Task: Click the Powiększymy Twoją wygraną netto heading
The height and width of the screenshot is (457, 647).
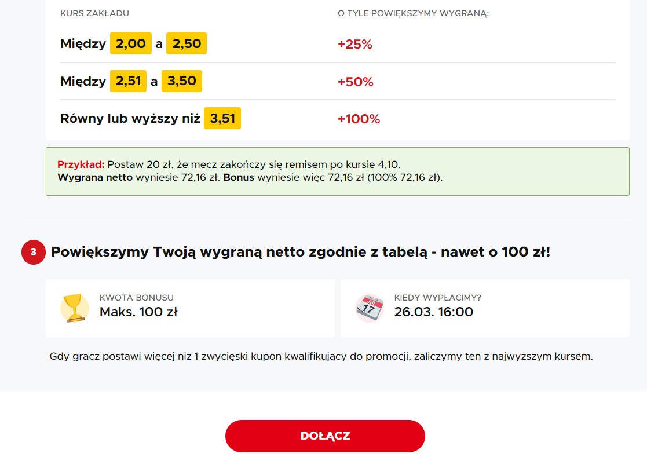Action: (300, 253)
